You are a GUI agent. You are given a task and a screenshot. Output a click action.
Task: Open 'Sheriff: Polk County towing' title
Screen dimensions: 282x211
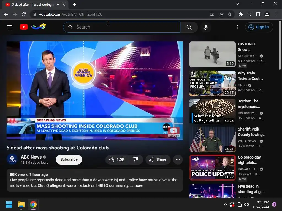251,132
